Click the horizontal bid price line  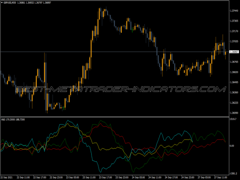click(x=120, y=52)
